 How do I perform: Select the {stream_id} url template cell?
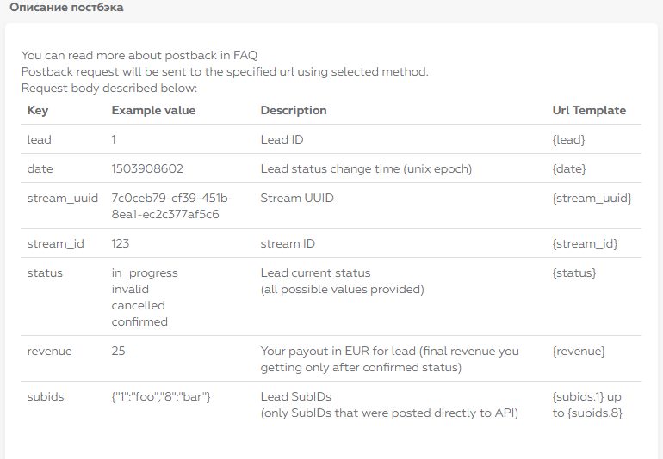(584, 244)
